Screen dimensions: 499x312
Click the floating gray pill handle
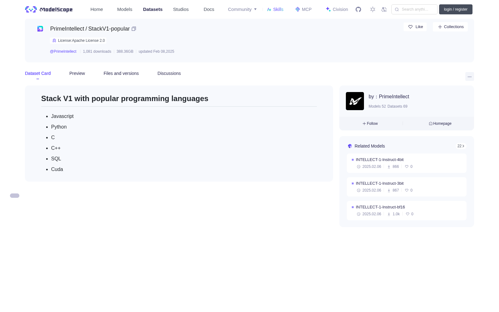[15, 196]
